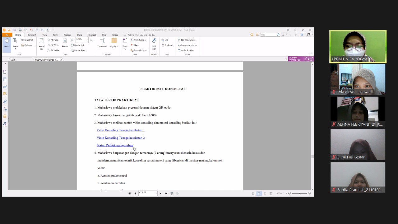The height and width of the screenshot is (224, 398).
Task: Activate the SnapShot tool
Action: pyautogui.click(x=27, y=40)
